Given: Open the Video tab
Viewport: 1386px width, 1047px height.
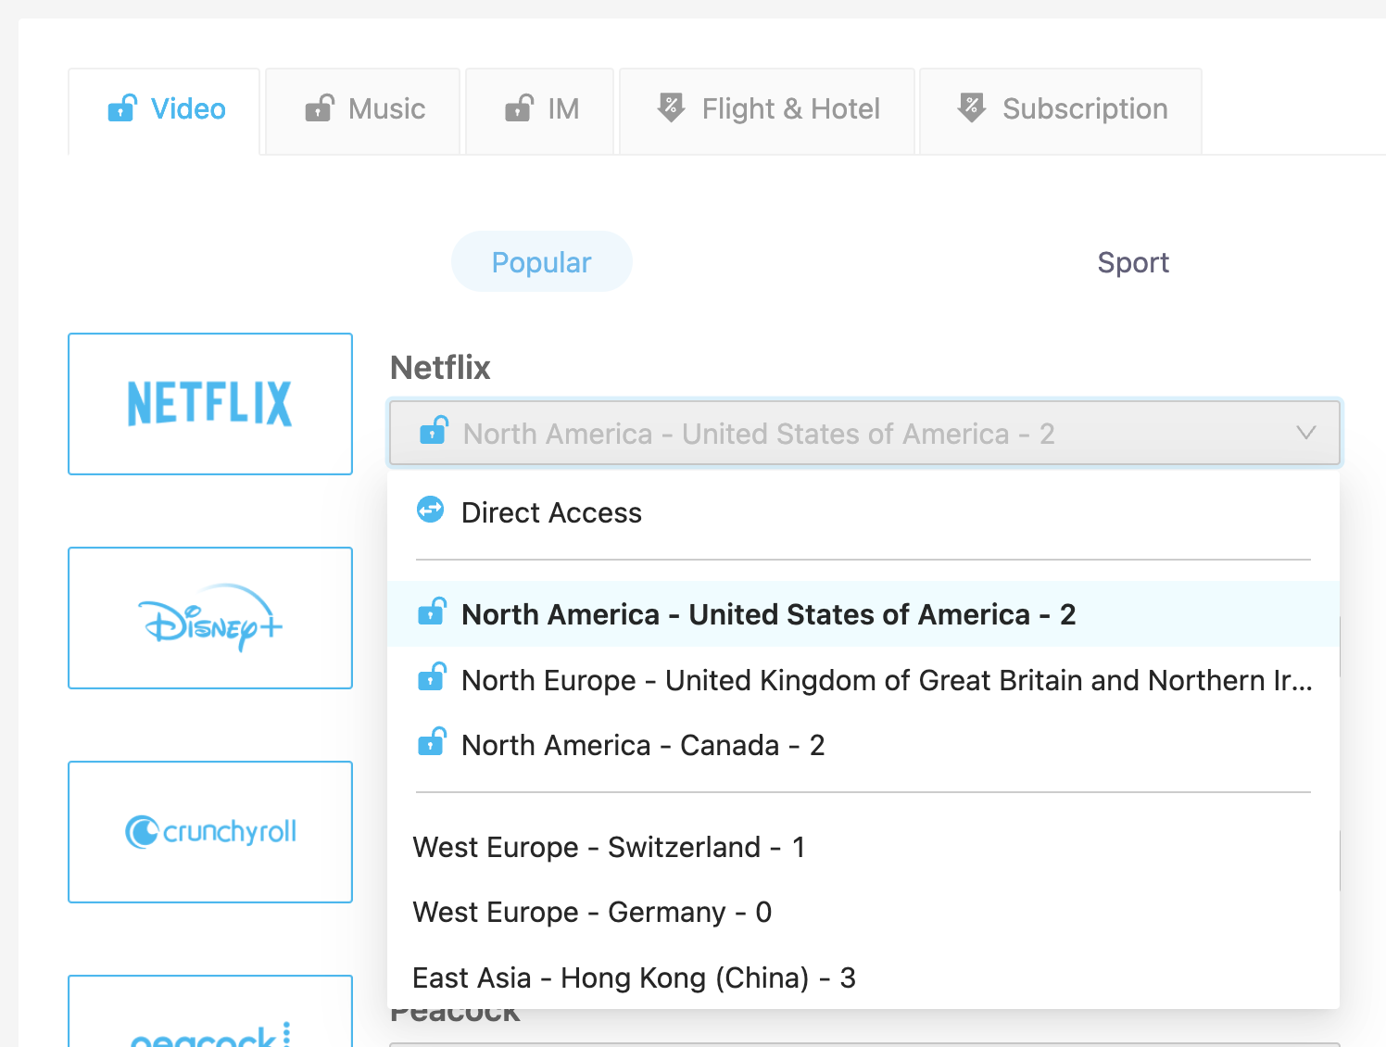Looking at the screenshot, I should [164, 110].
